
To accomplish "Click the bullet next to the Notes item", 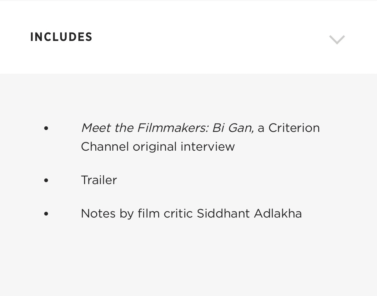I will tap(46, 214).
